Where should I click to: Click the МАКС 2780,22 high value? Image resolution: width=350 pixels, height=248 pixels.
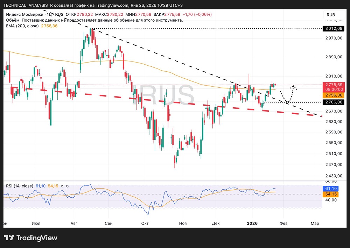click(x=109, y=14)
